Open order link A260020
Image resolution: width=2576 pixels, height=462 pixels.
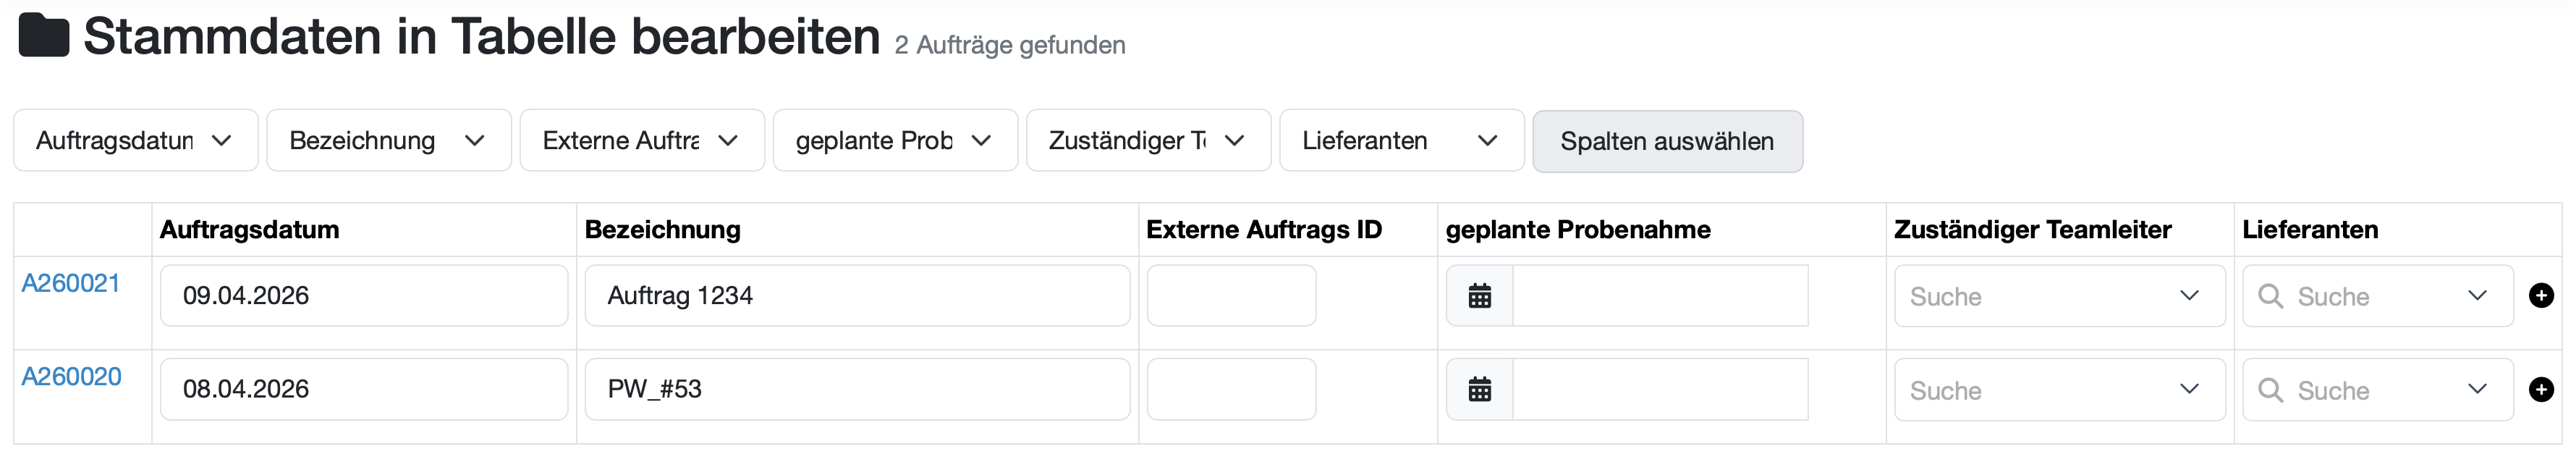[x=71, y=377]
